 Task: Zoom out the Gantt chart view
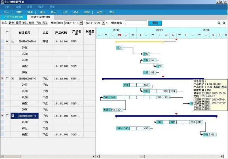(x=224, y=23)
